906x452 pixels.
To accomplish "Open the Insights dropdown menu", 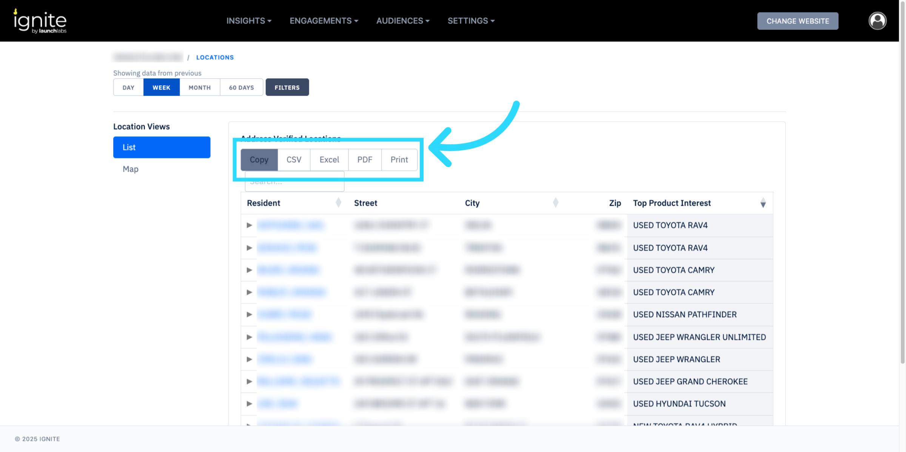I will pyautogui.click(x=249, y=21).
